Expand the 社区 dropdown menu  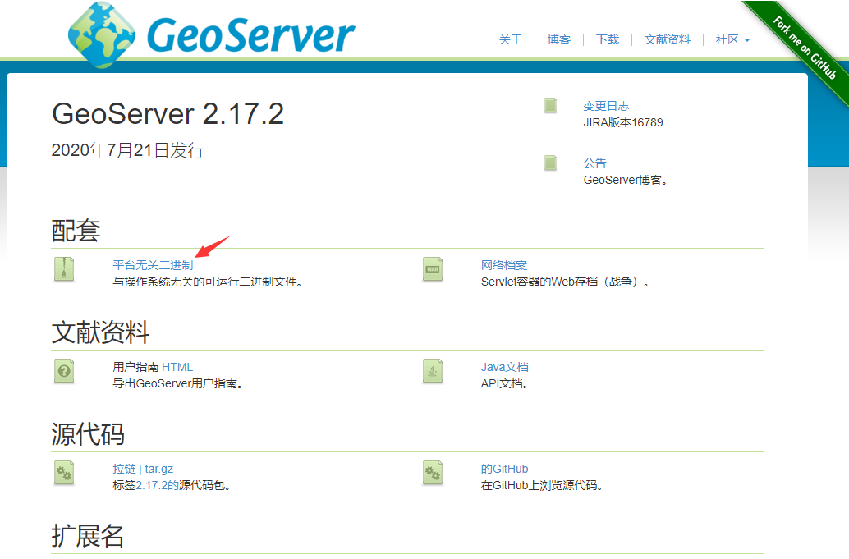click(x=732, y=39)
